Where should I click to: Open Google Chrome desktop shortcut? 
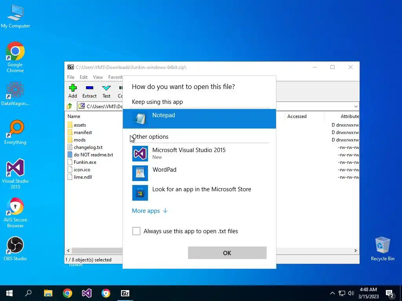(15, 57)
